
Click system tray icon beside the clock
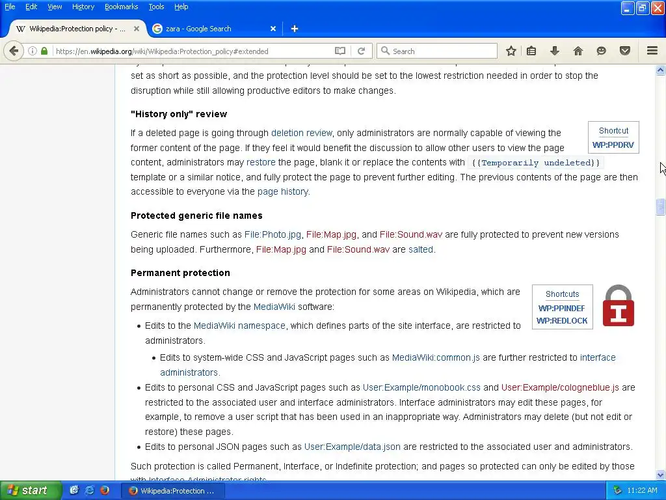618,491
